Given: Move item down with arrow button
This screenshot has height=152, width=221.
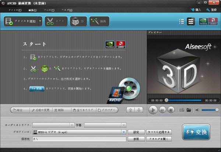Looking at the screenshot, I should tap(139, 110).
